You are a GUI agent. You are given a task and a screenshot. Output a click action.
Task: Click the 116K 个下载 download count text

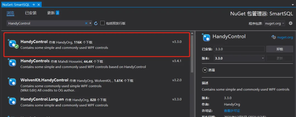(83, 42)
